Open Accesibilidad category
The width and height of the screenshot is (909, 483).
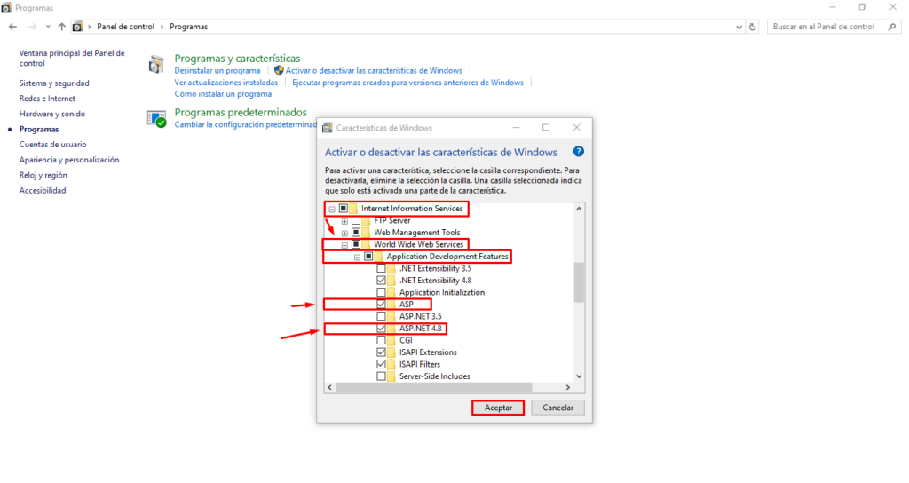[x=43, y=190]
